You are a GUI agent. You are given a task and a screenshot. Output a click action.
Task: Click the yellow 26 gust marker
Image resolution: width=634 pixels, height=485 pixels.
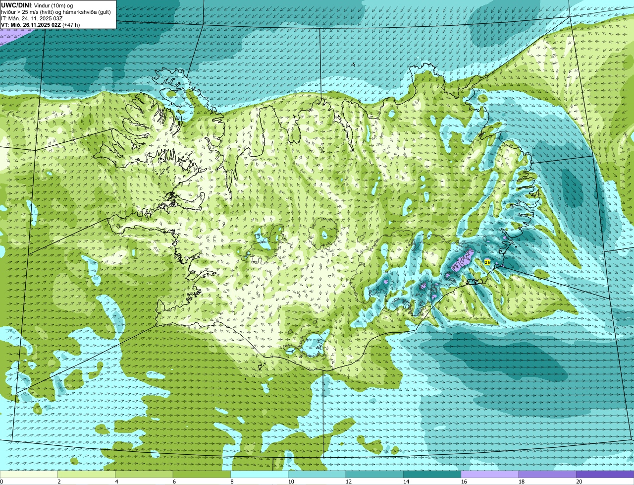coord(487,262)
